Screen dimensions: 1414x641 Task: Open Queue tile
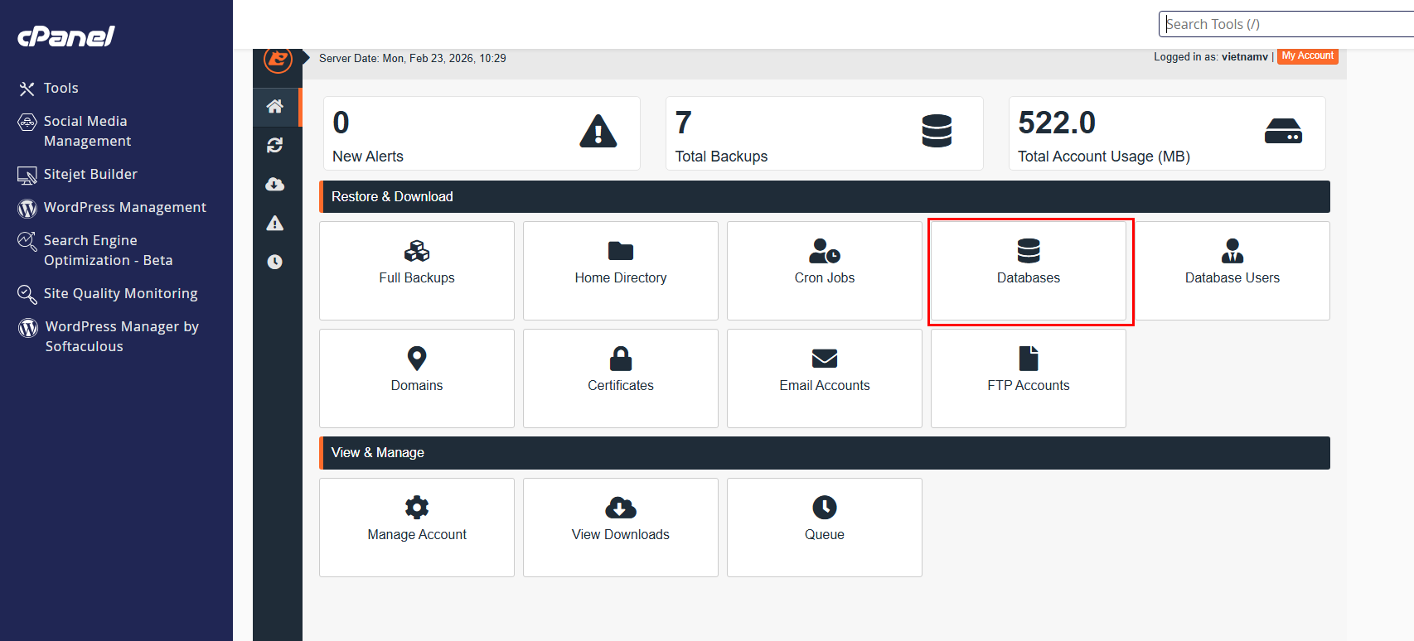coord(825,528)
